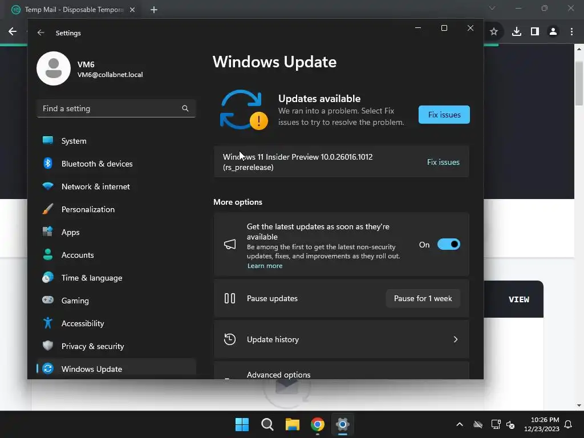Click the Accessibility figure icon
This screenshot has height=438, width=584.
[48, 323]
